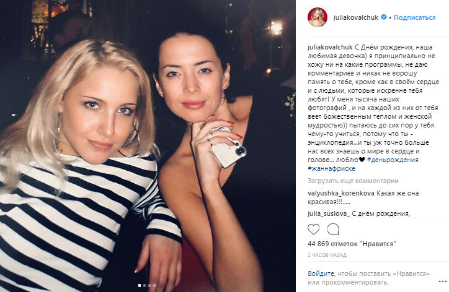Like the post with the heart icon
The height and width of the screenshot is (292, 449).
coord(313,230)
